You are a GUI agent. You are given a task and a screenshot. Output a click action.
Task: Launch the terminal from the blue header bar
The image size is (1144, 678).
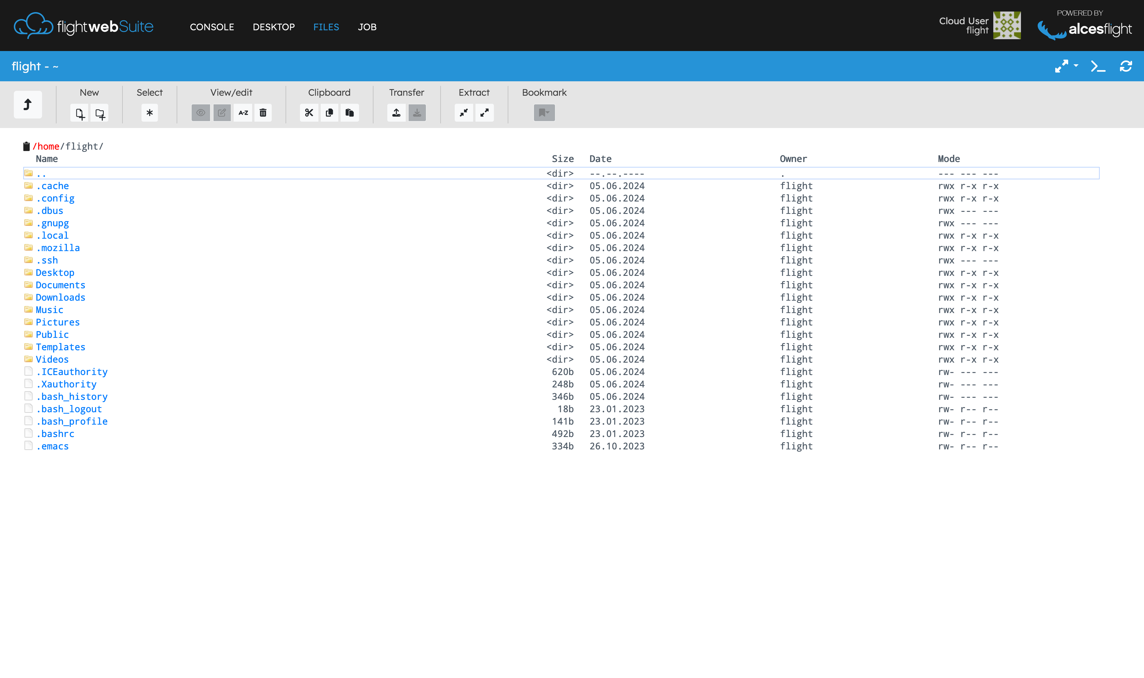1098,66
